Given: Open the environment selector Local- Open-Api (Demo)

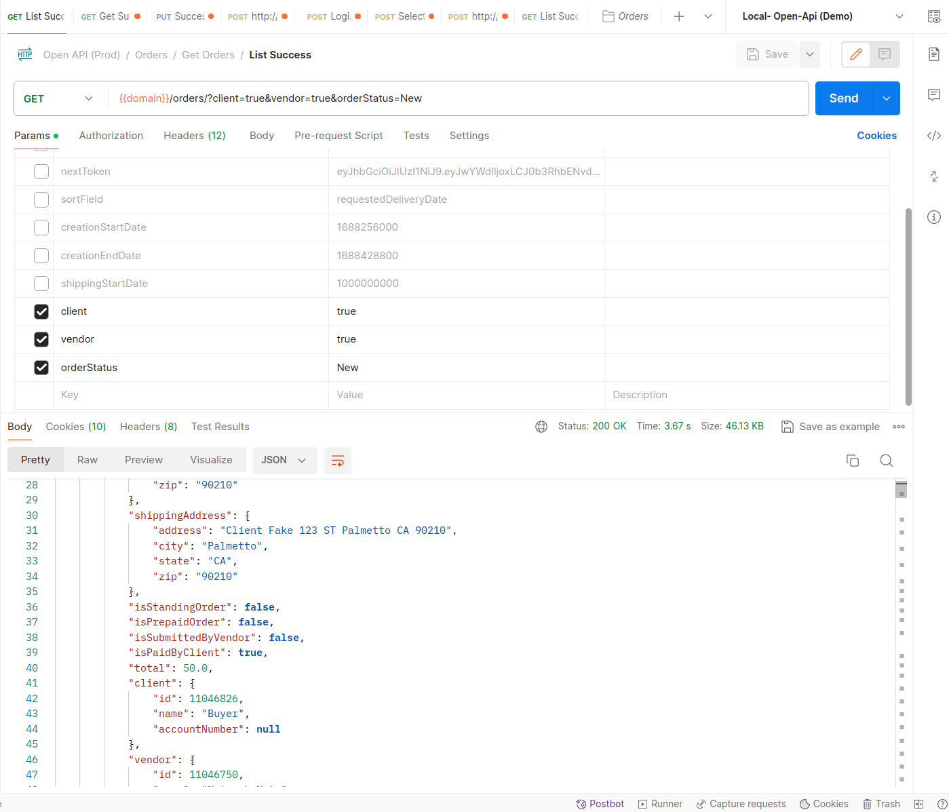Looking at the screenshot, I should point(823,16).
